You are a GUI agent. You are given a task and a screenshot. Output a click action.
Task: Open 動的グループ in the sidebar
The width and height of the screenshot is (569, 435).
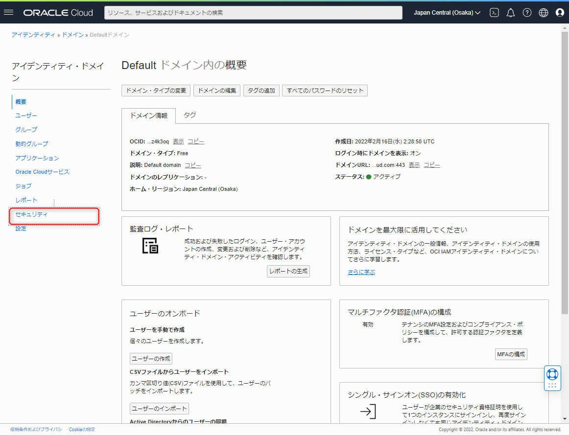click(x=31, y=144)
